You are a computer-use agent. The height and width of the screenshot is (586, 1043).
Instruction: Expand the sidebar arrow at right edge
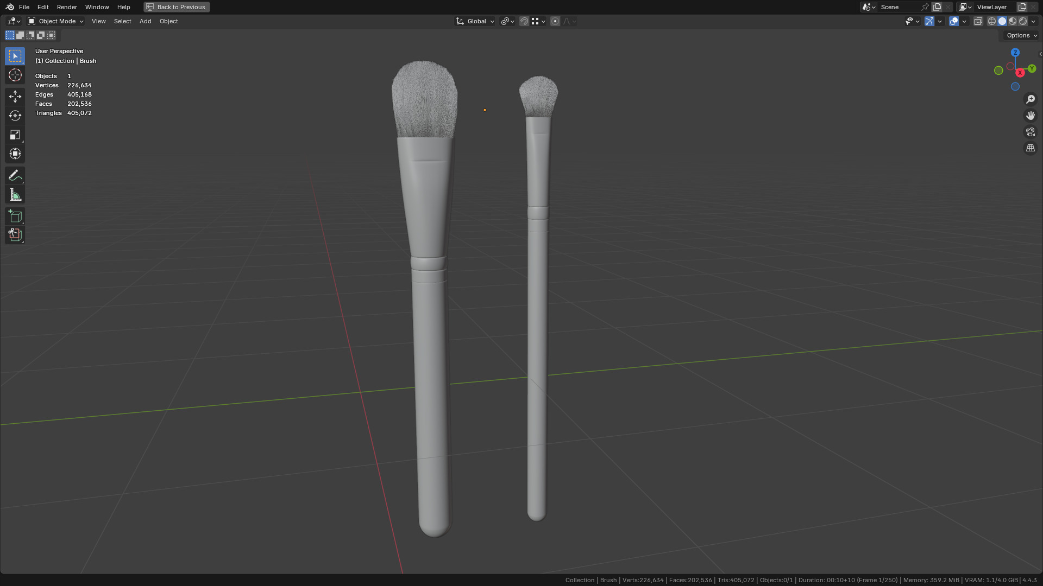click(x=1040, y=54)
